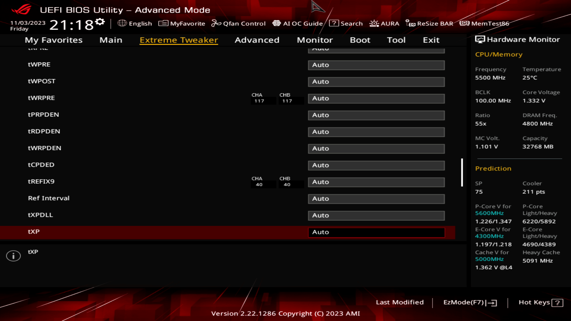Toggle tWRPDEN Auto setting
Viewport: 571px width, 321px height.
(x=377, y=148)
